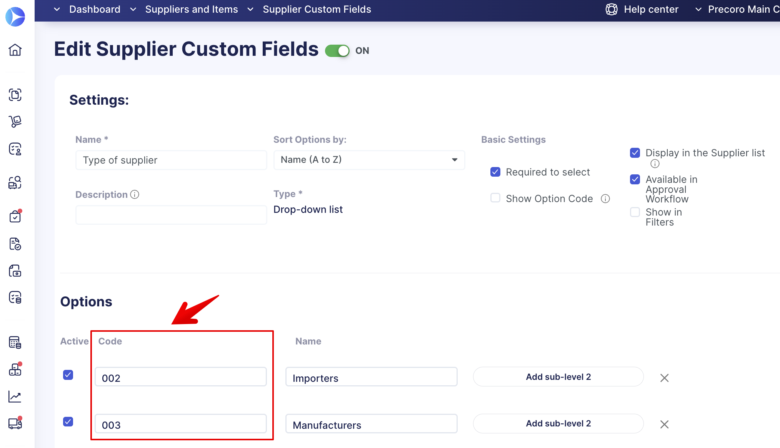Add sub-level 2 for Importers
780x448 pixels.
tap(558, 377)
